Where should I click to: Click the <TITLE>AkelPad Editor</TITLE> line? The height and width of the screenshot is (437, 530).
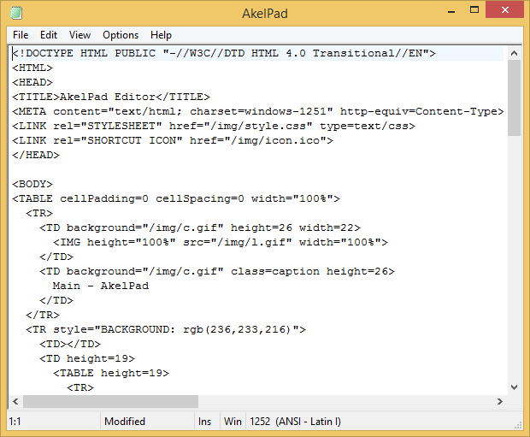[x=111, y=97]
